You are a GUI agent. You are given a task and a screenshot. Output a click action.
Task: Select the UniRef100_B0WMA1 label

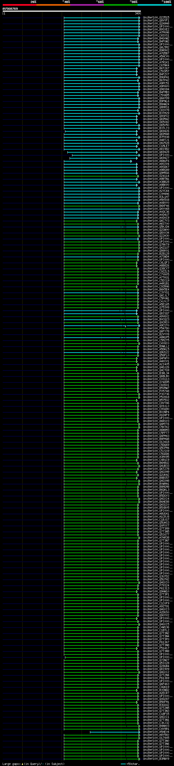[x=156, y=484]
